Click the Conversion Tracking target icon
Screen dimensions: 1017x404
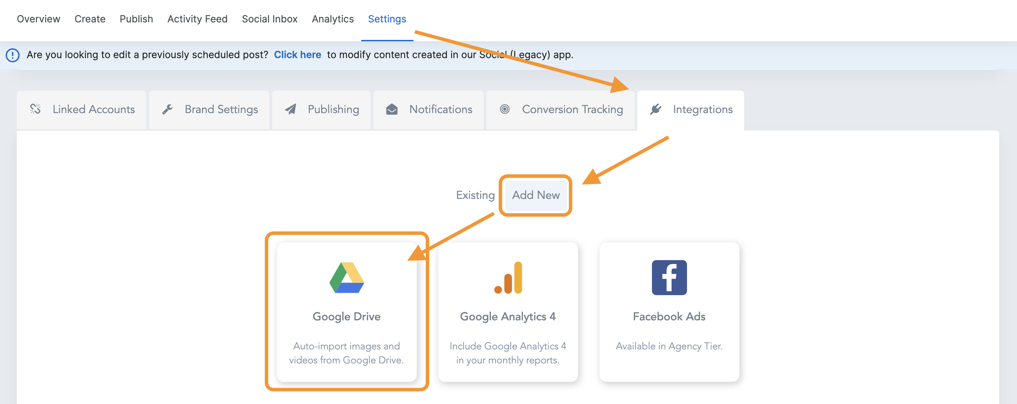505,109
